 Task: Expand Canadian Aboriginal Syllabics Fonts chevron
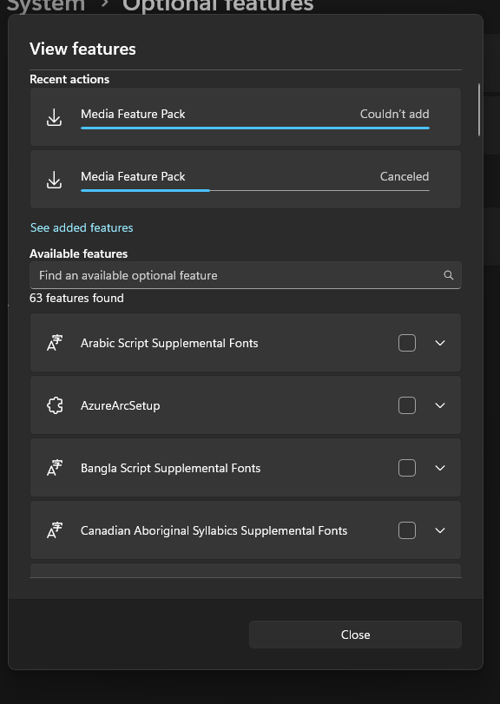(440, 530)
